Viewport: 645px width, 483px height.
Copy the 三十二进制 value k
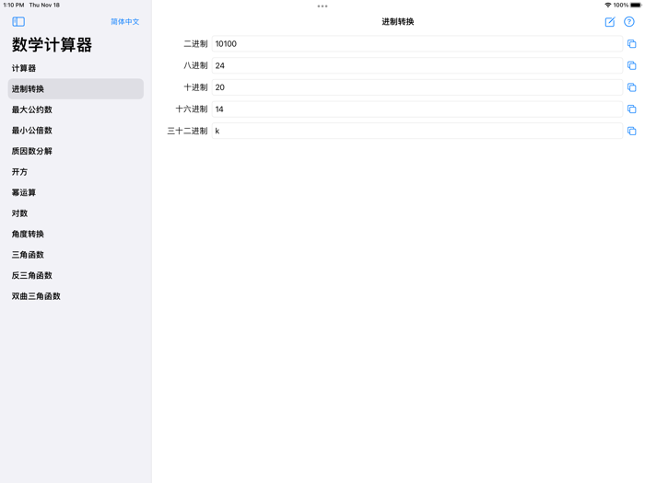(x=632, y=131)
